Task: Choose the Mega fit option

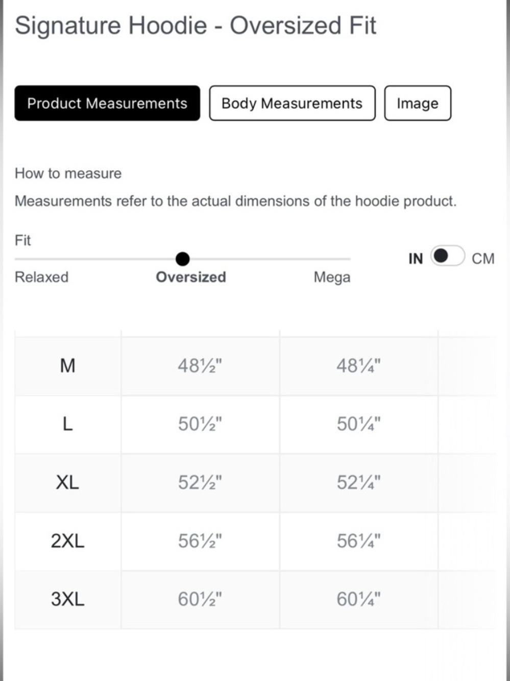Action: 332,277
